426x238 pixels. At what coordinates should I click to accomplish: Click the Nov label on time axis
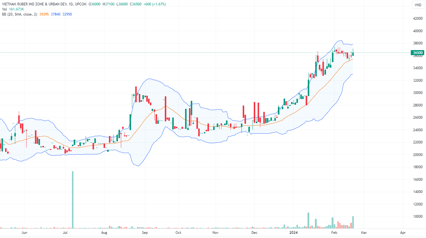coord(216,232)
